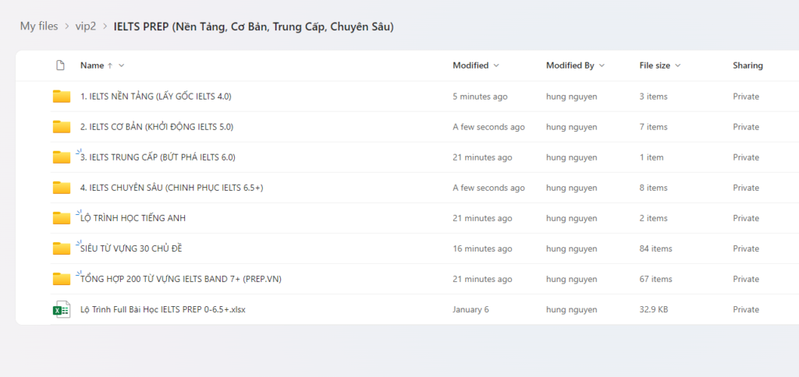Click the folder icon for LỘ TRÌNH HỌC TIẾNG ANH
799x377 pixels.
pos(62,218)
